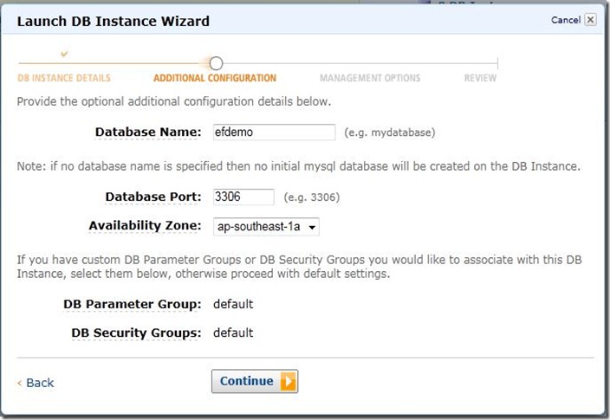Click the orange arrow icon on Continue
The width and height of the screenshot is (610, 420).
(289, 381)
